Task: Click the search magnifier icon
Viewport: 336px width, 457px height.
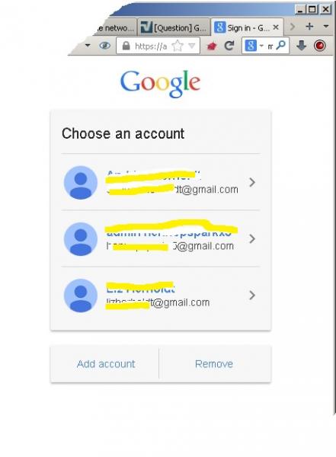Action: click(x=280, y=45)
